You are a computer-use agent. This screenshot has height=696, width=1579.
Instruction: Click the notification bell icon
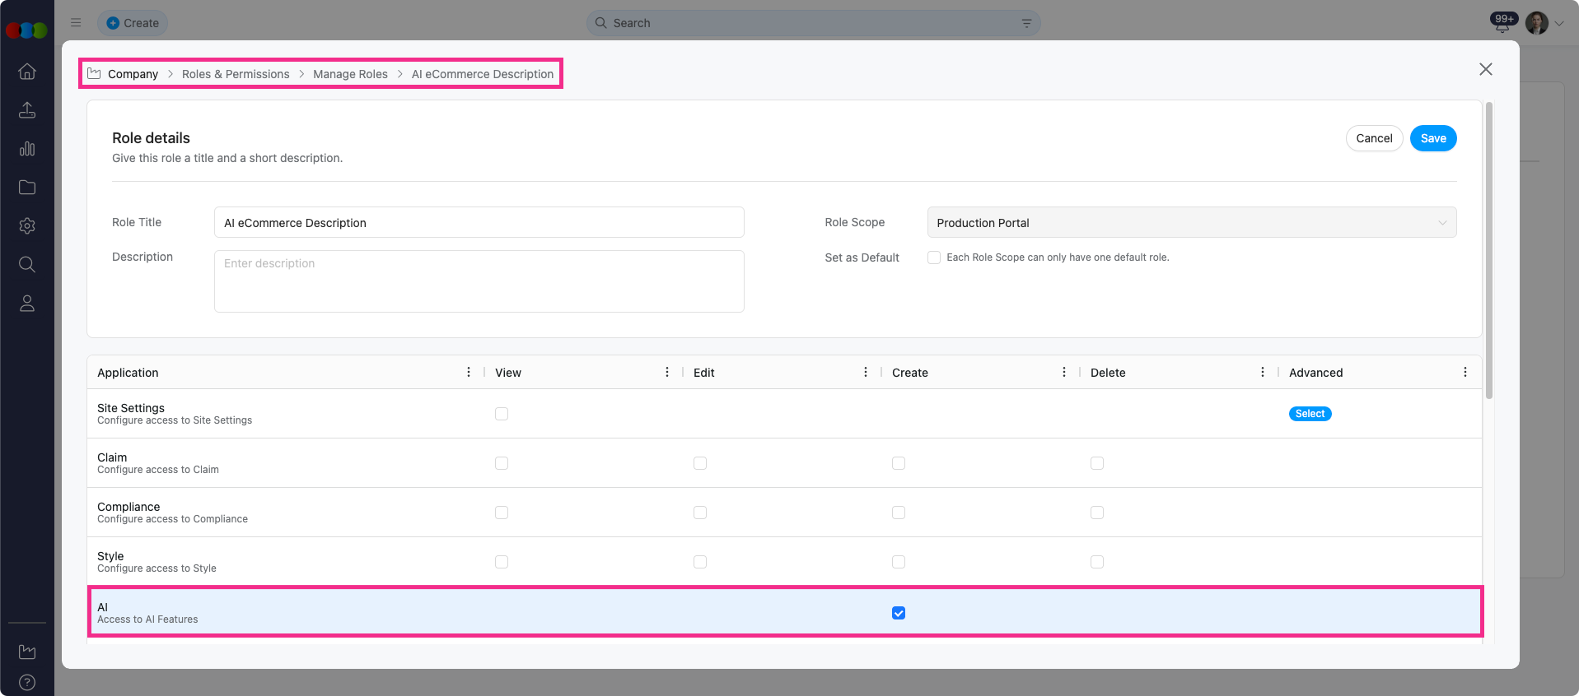pyautogui.click(x=1502, y=25)
